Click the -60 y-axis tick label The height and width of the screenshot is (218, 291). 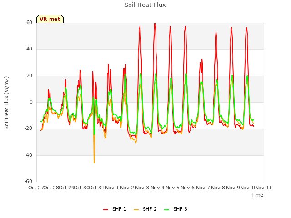pos(28,181)
